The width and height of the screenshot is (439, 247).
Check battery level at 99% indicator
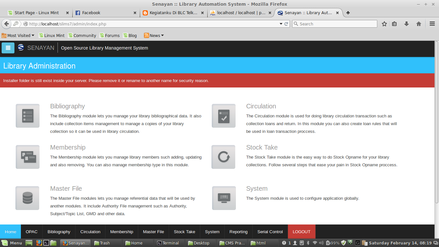pyautogui.click(x=332, y=243)
